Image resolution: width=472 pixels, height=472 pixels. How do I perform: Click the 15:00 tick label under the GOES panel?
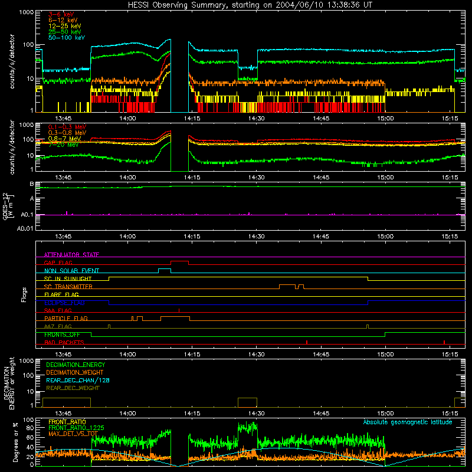pos(385,237)
